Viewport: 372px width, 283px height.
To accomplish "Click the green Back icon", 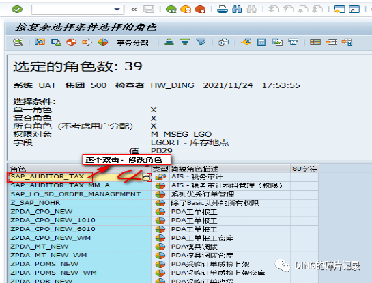I will pos(171,10).
